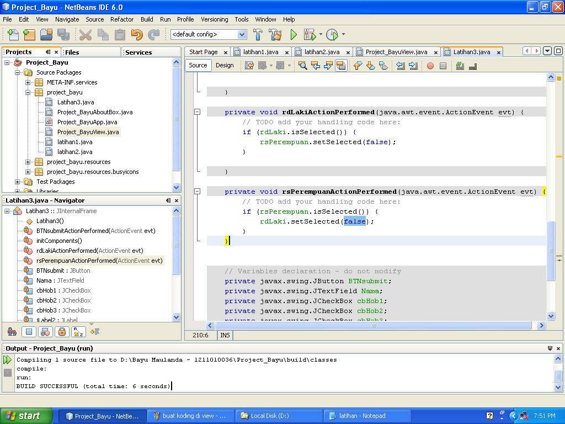Click Previous Bookmark icon in editor toolbar

pos(358,66)
